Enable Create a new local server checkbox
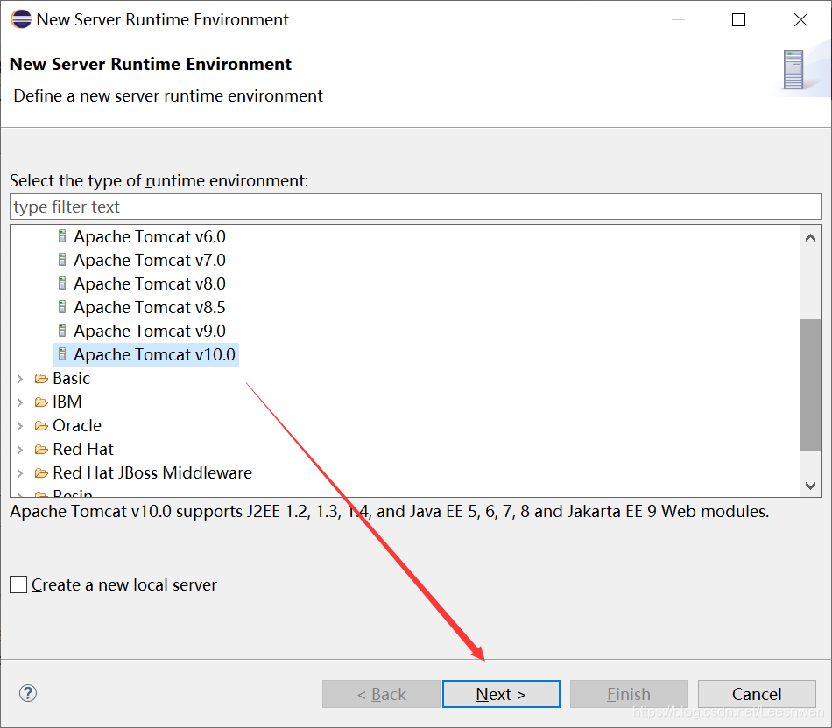The image size is (832, 728). coord(19,585)
